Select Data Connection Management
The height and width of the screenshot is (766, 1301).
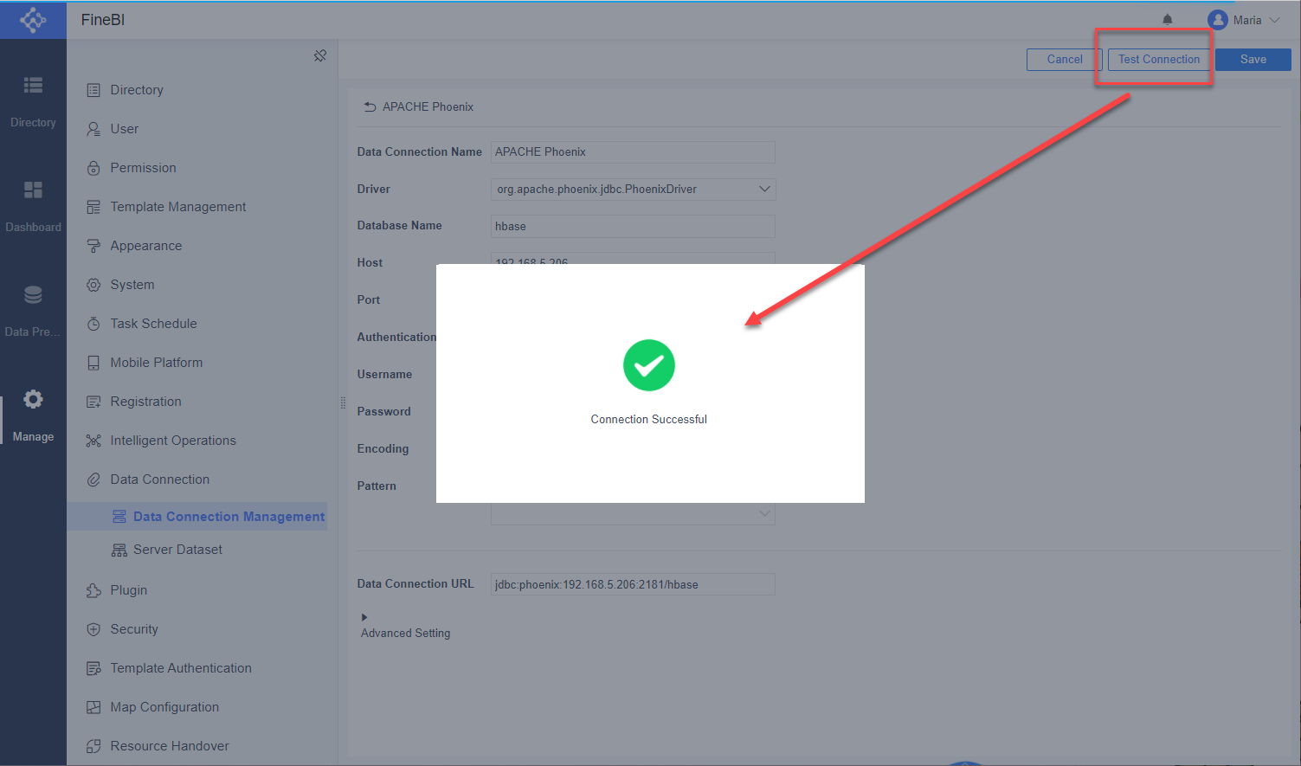tap(197, 517)
